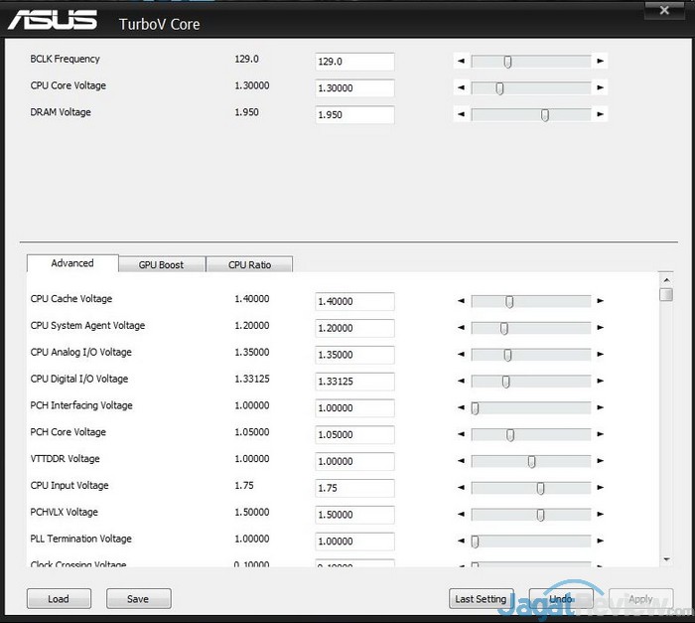The image size is (695, 623).
Task: Click the Undo button
Action: (x=561, y=599)
